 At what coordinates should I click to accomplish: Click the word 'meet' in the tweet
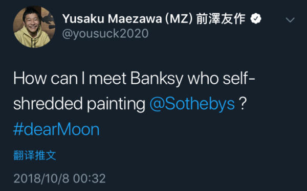point(107,79)
